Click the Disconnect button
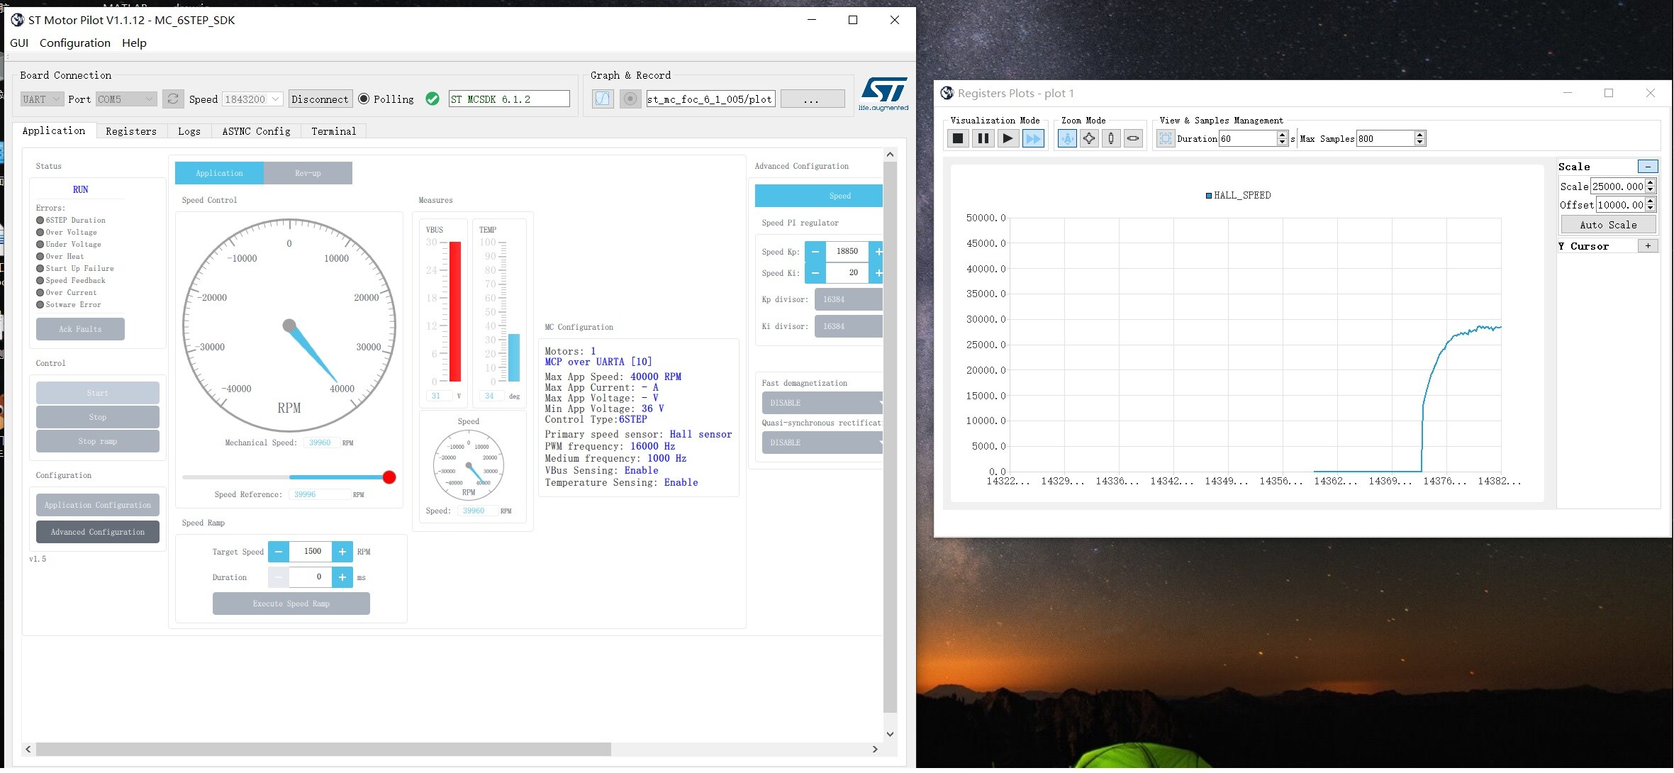 320,99
